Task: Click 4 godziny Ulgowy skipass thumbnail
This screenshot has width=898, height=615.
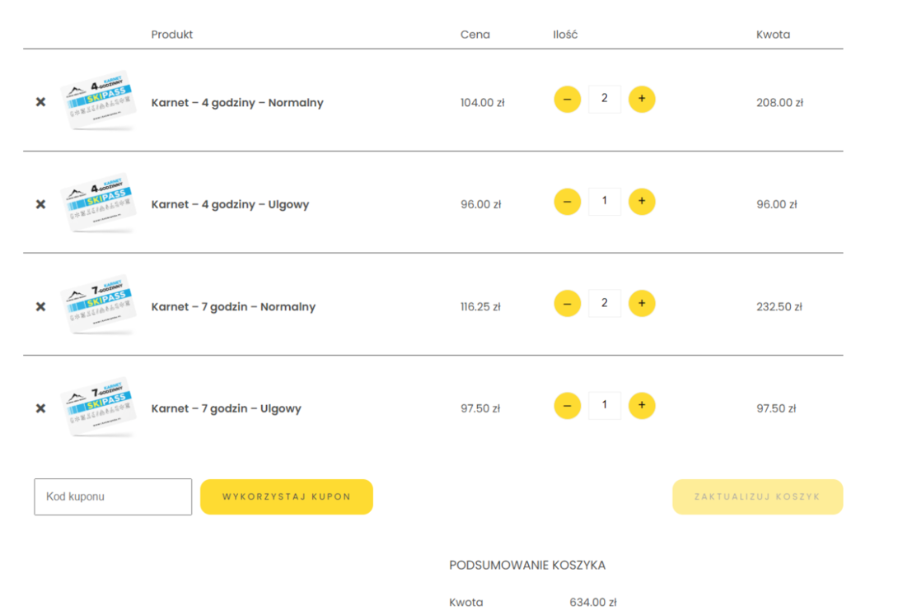Action: [x=99, y=203]
